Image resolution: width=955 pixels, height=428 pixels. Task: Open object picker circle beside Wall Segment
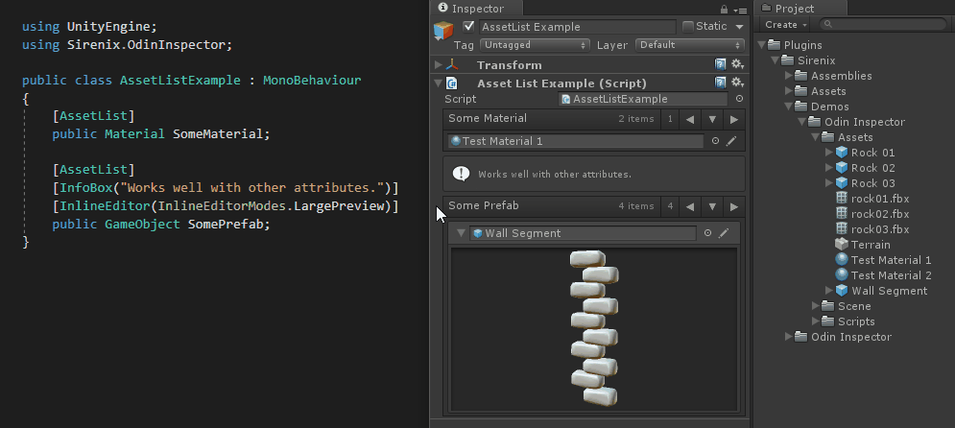point(707,233)
